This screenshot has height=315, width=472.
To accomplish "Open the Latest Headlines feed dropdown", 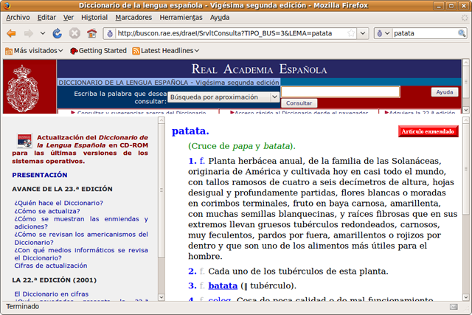I will pyautogui.click(x=166, y=50).
